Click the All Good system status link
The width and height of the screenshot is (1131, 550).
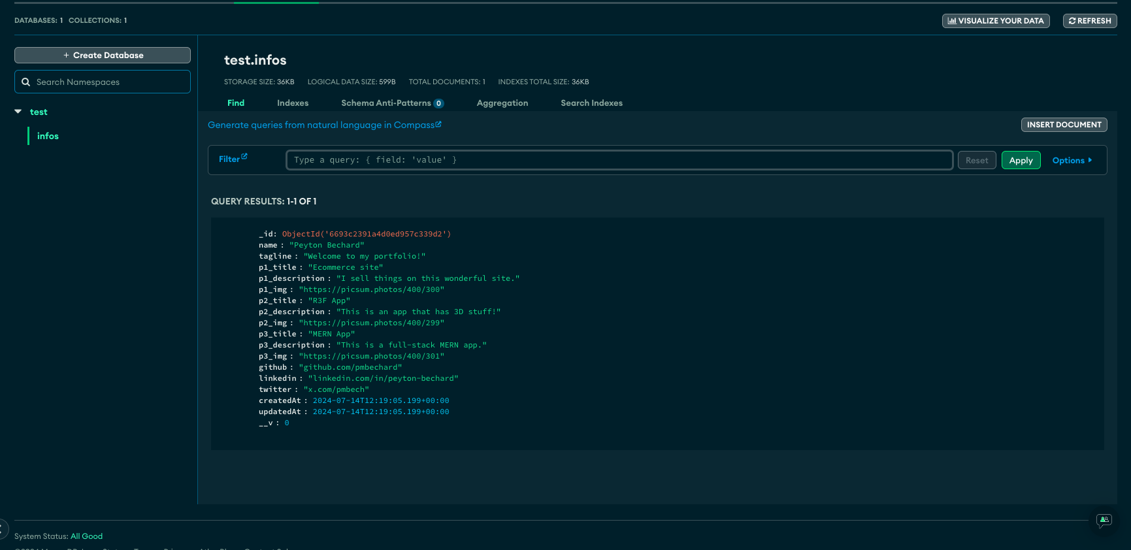tap(86, 536)
